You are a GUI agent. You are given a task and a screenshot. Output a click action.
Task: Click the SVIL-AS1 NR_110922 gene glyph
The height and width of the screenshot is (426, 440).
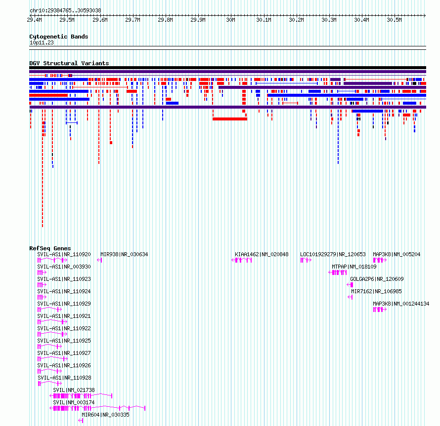[52, 334]
